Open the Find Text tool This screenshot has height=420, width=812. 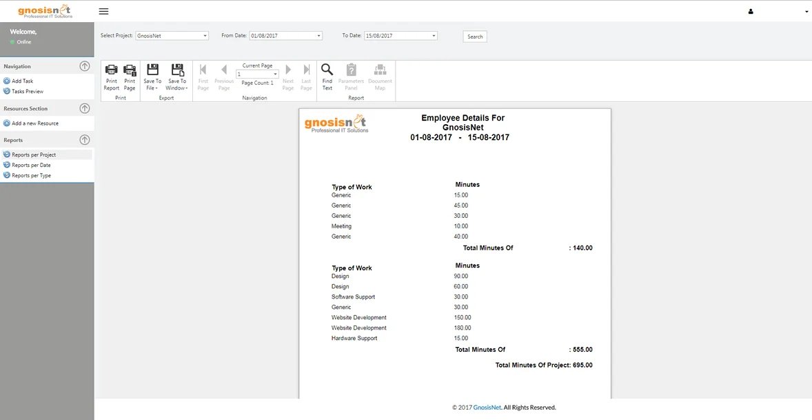click(327, 78)
